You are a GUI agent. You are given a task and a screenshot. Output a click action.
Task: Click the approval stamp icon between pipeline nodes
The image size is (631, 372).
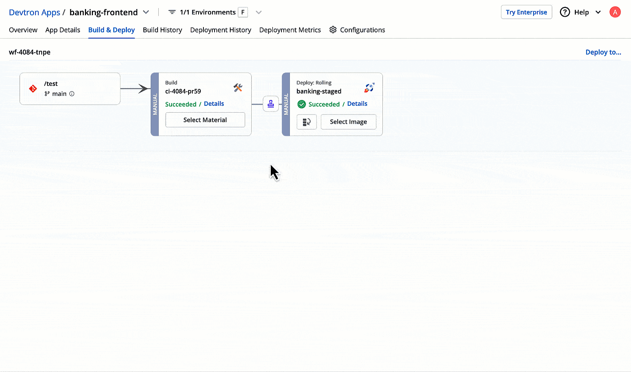(x=271, y=104)
